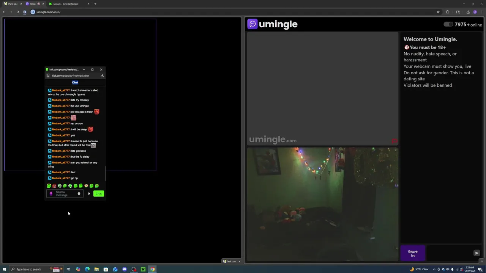Click the Umingle logo icon
The width and height of the screenshot is (486, 273).
(252, 24)
